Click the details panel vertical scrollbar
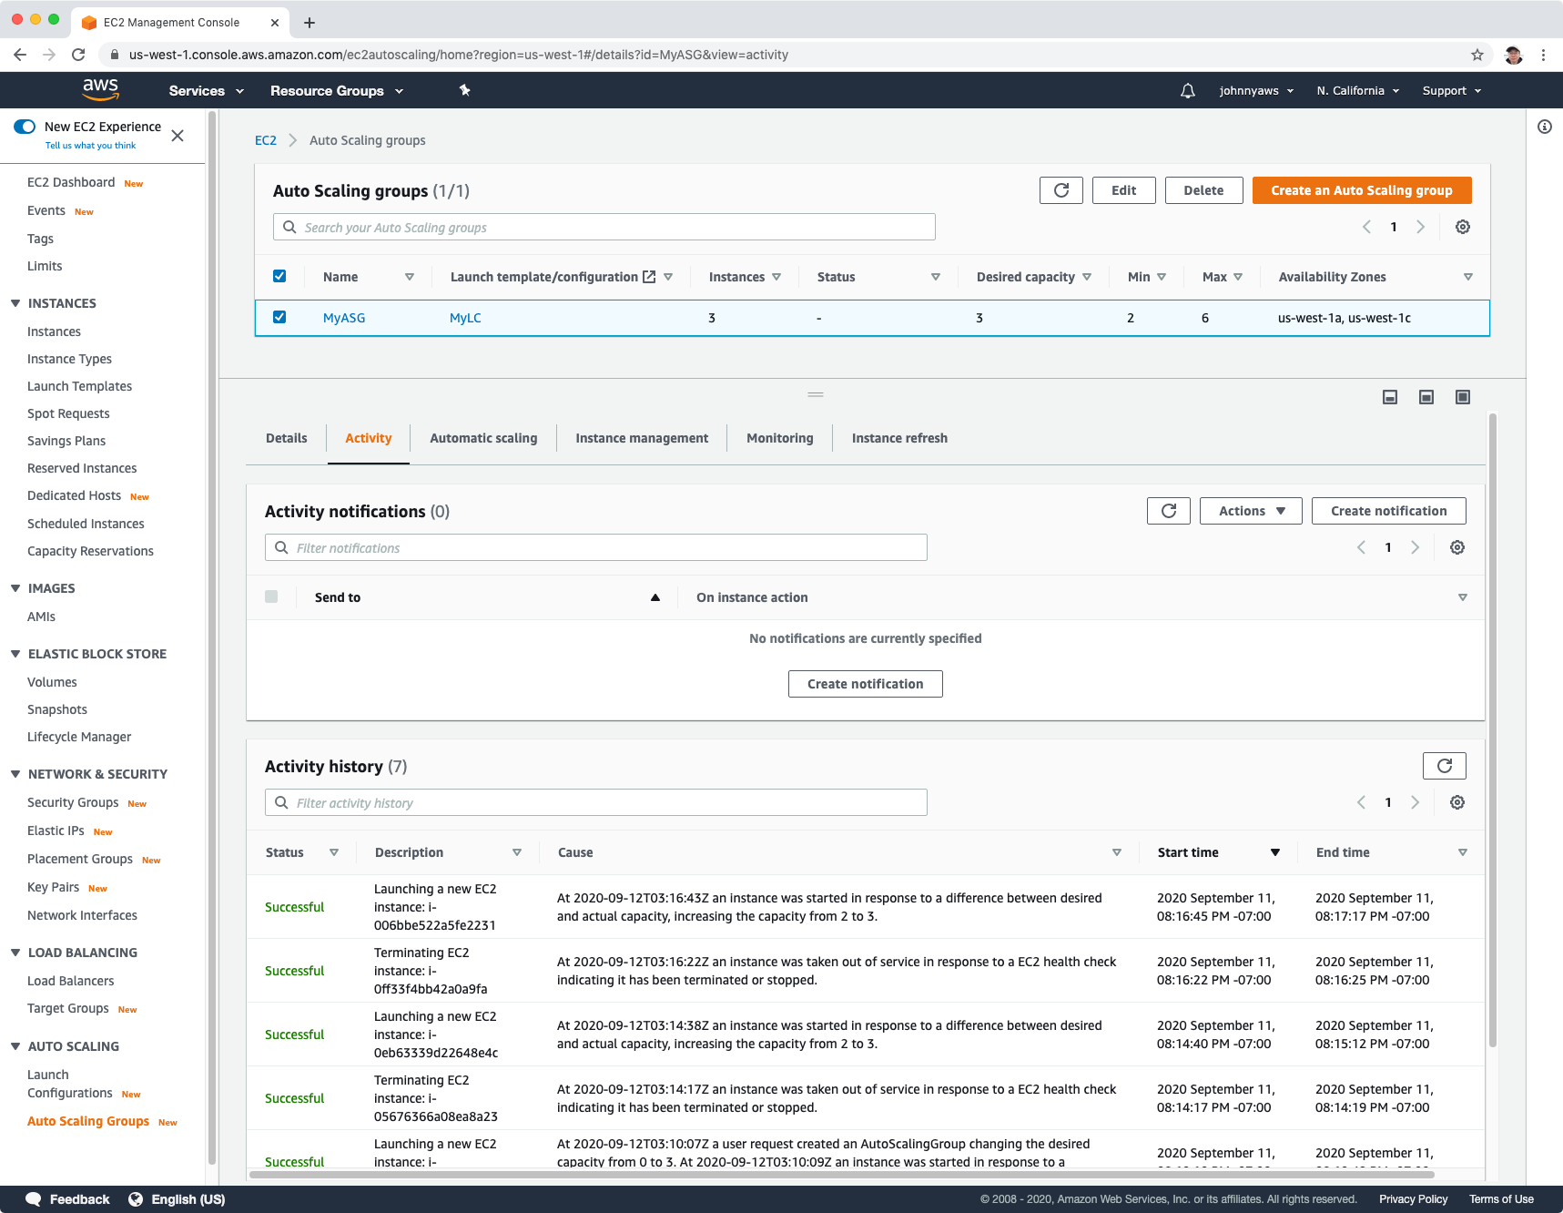The image size is (1563, 1213). coord(1493,729)
